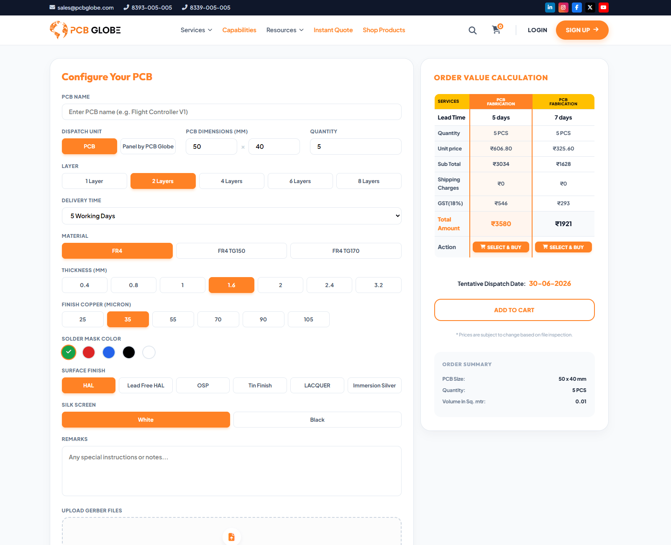The image size is (671, 545).
Task: Open the Shop Products page
Action: point(384,30)
